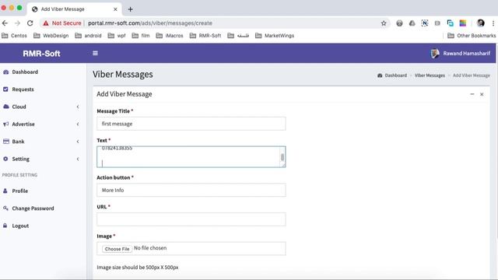498x280 pixels.
Task: Click user avatar for Rawand Hamasharif
Action: (435, 54)
